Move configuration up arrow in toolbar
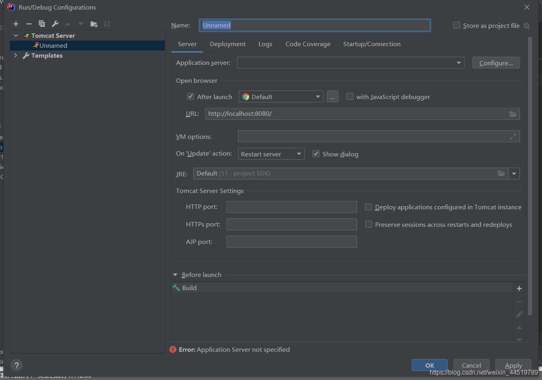The image size is (542, 380). click(x=68, y=24)
